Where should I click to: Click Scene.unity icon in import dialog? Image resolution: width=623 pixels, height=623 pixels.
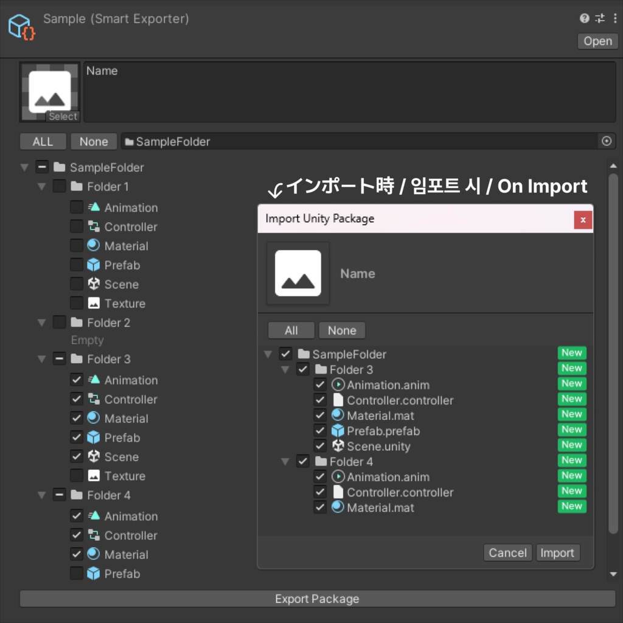338,446
